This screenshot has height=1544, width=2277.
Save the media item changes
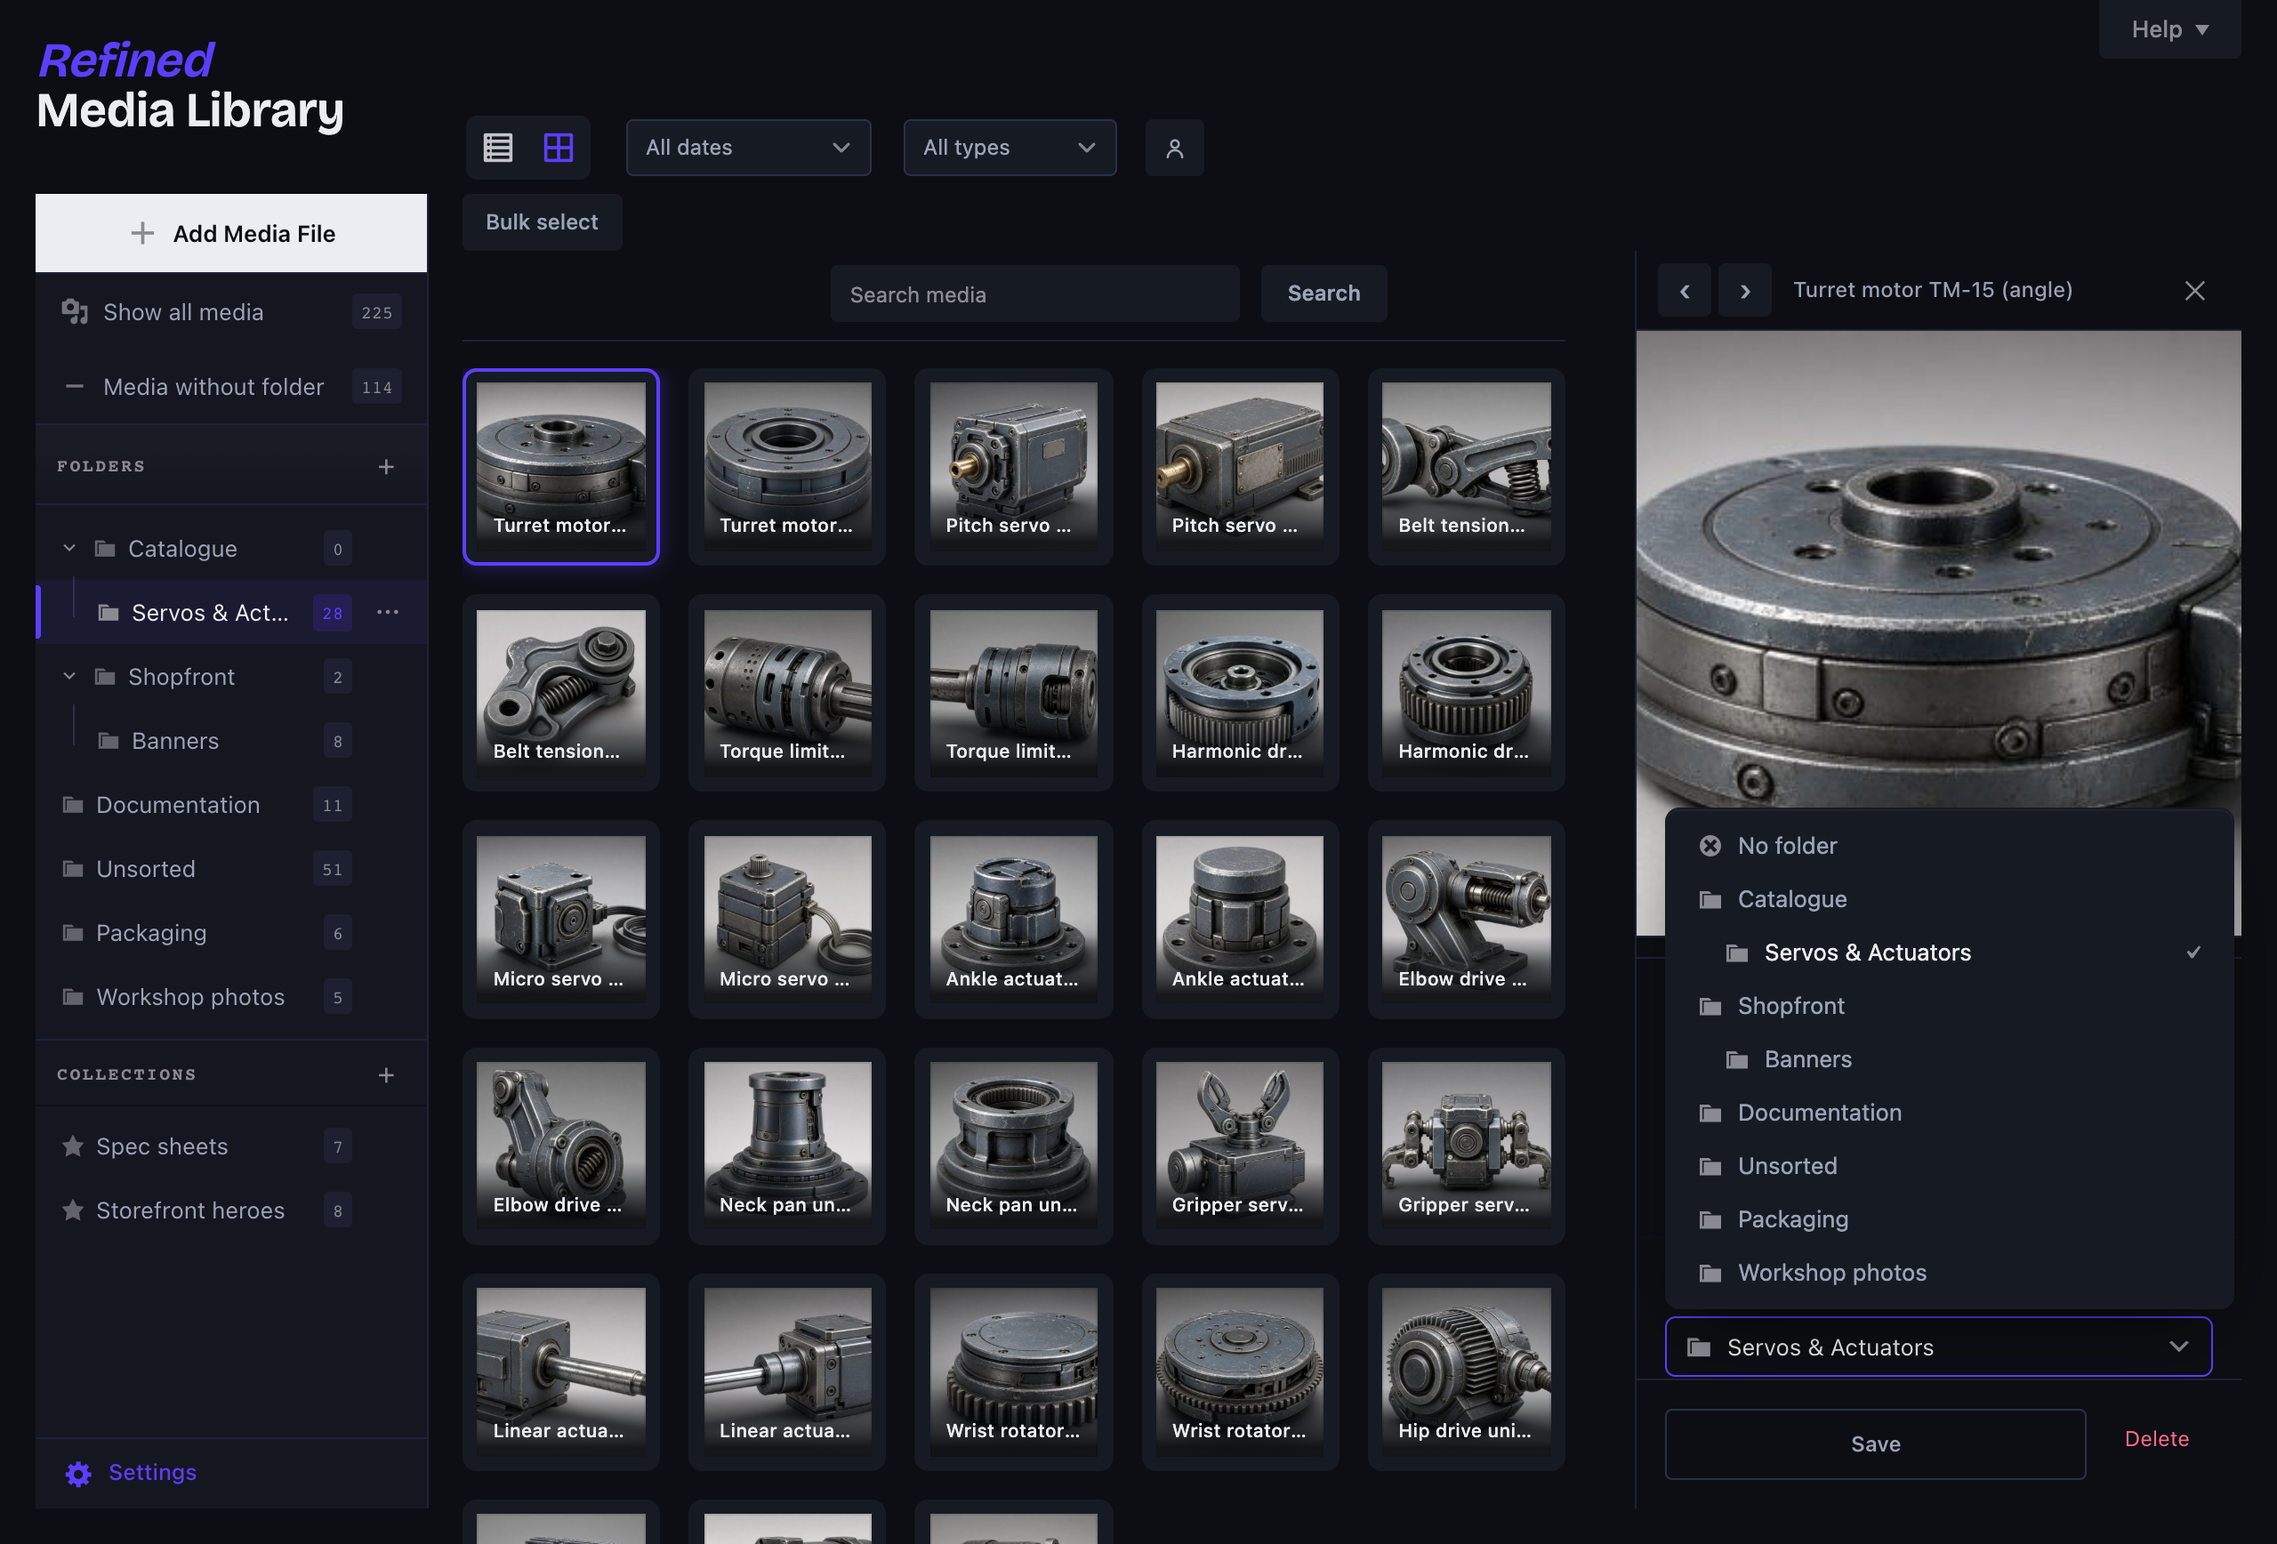click(1874, 1444)
